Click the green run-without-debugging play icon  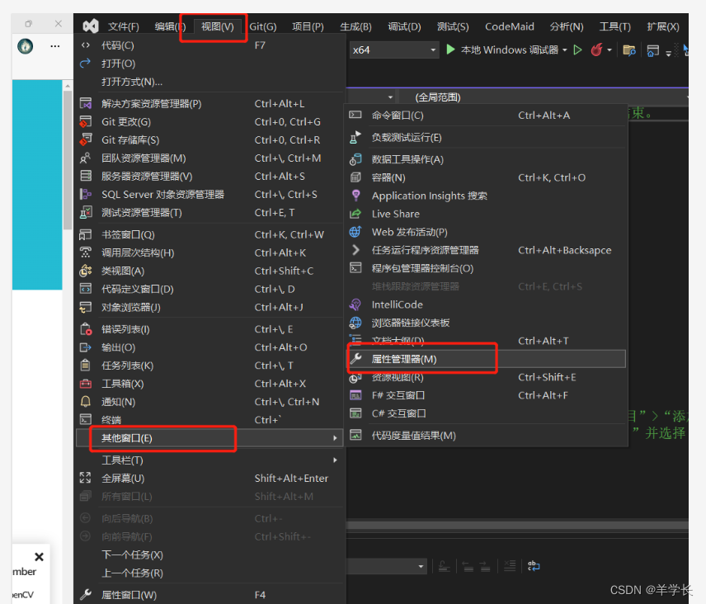(577, 50)
